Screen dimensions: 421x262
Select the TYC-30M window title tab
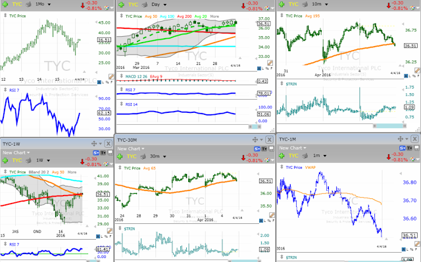(127, 140)
